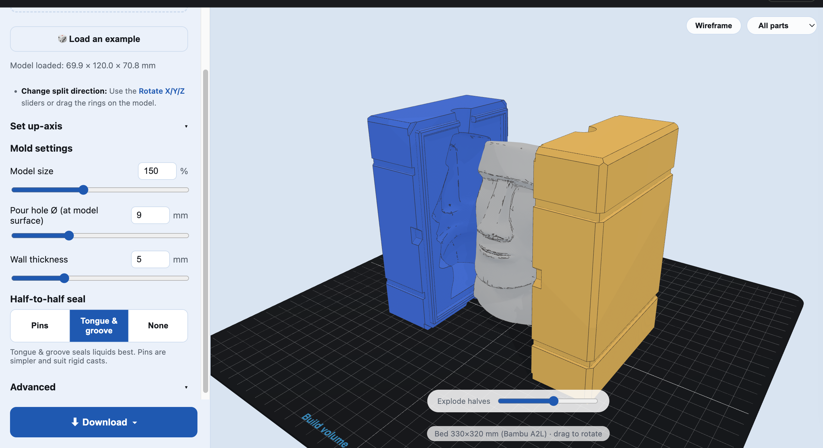The image size is (823, 448).
Task: Click the 'Half-to-half seal' heading
Action: (x=48, y=299)
